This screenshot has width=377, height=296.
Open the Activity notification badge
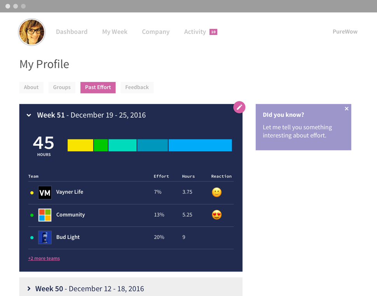[x=213, y=32]
